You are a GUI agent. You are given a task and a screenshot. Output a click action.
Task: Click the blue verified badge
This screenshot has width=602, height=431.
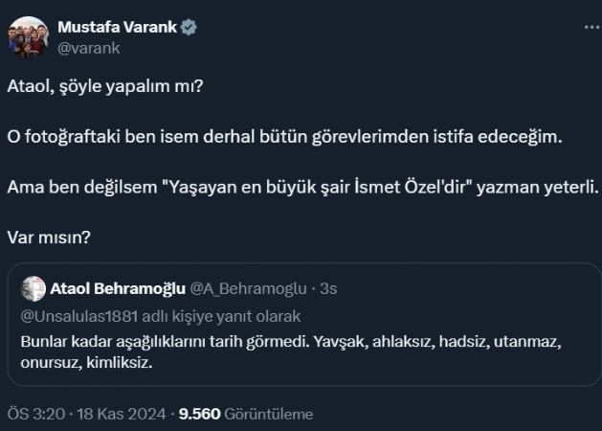(x=190, y=27)
